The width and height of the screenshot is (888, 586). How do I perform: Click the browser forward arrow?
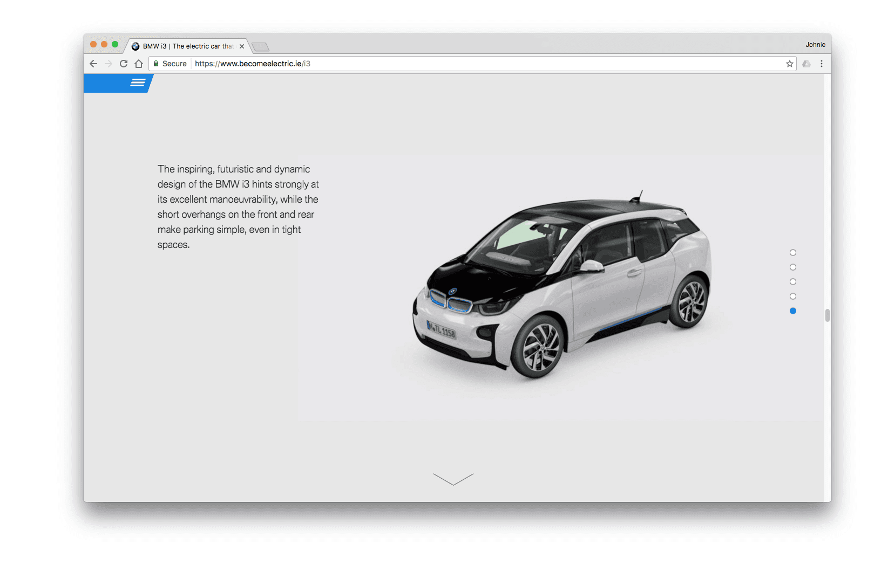tap(109, 64)
